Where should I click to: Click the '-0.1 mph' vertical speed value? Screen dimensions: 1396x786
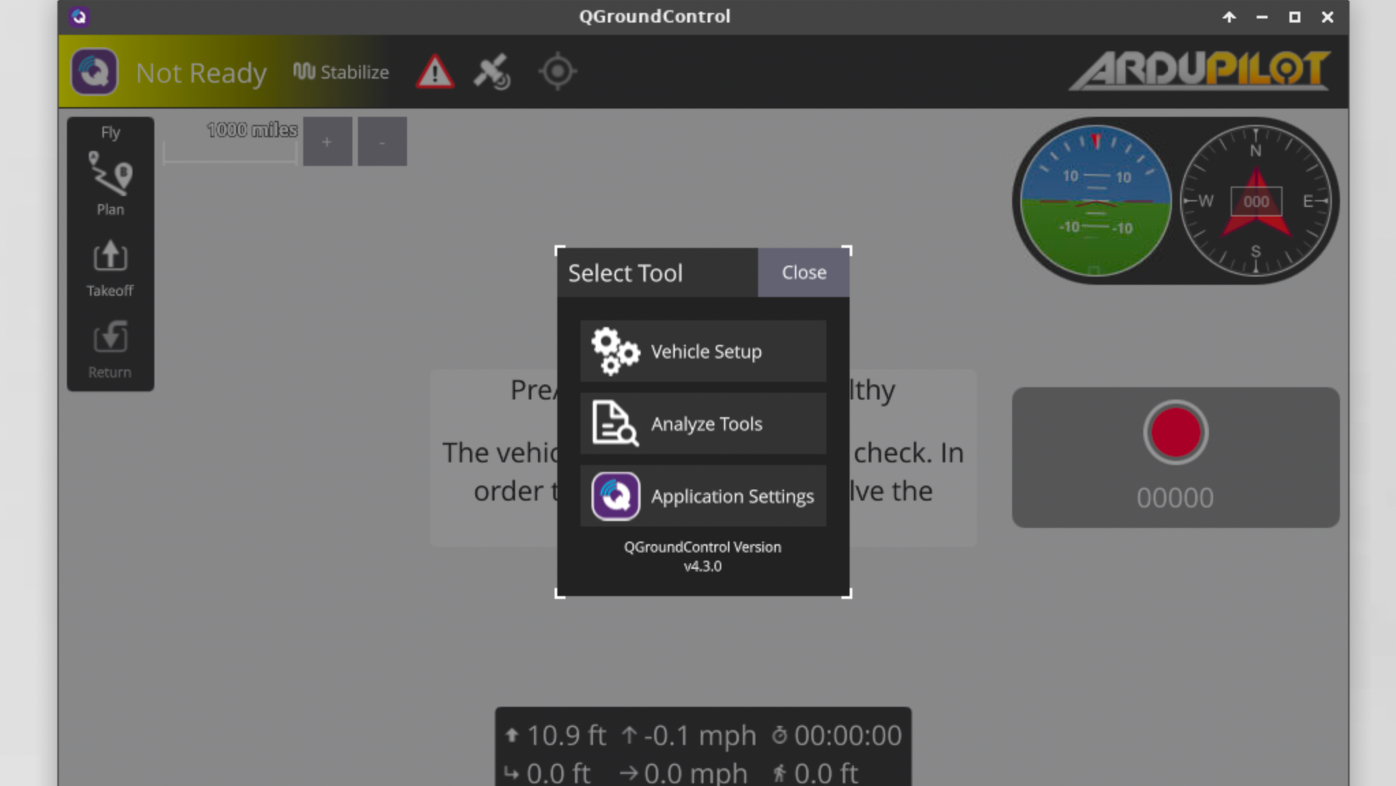click(699, 735)
